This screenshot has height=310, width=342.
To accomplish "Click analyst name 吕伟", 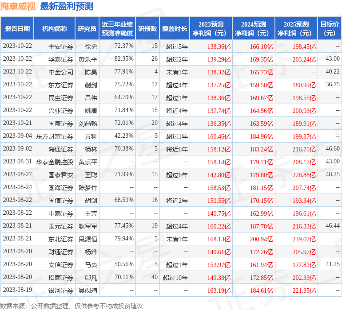I will [x=91, y=98].
